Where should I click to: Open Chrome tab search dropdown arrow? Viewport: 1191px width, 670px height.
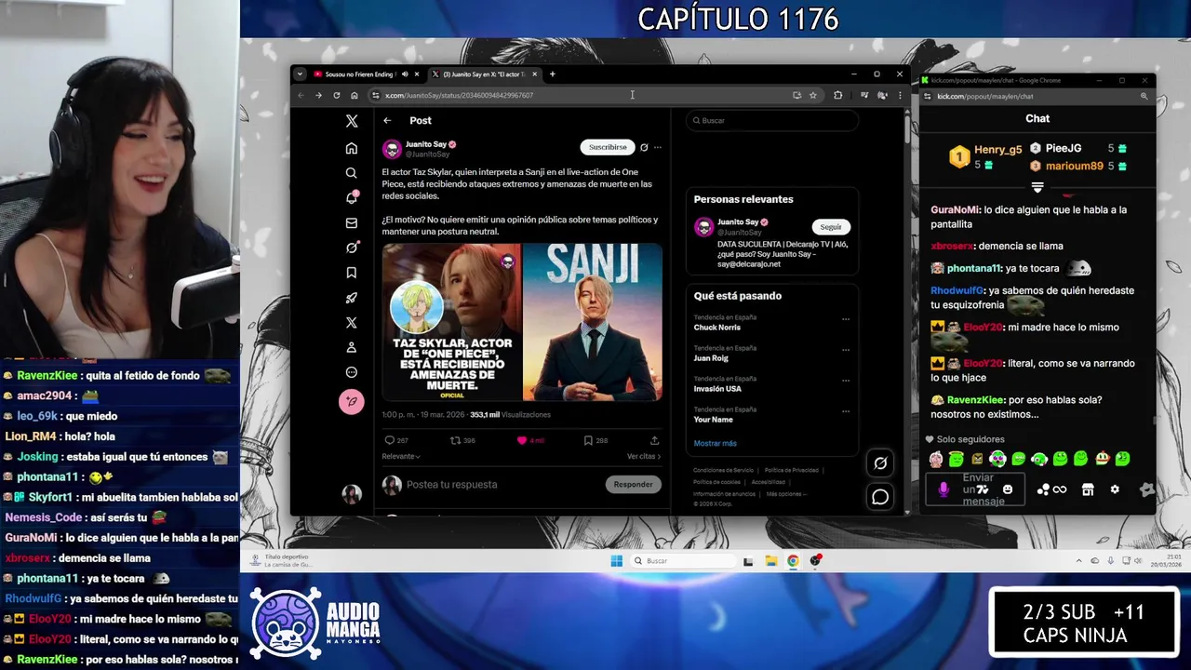coord(300,74)
